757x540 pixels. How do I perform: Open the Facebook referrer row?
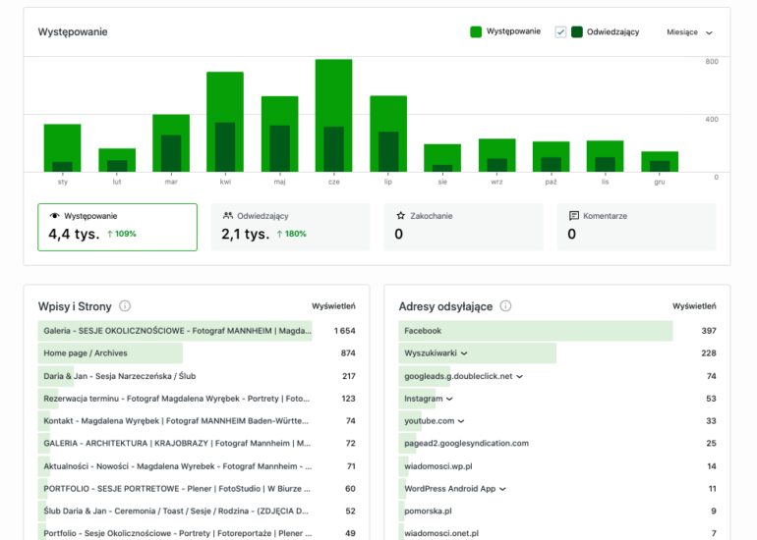point(423,331)
